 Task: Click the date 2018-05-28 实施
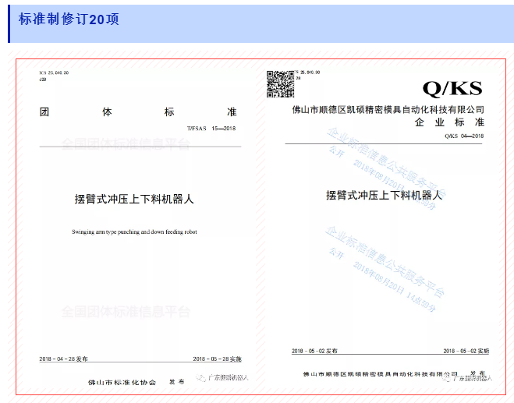pyautogui.click(x=217, y=359)
